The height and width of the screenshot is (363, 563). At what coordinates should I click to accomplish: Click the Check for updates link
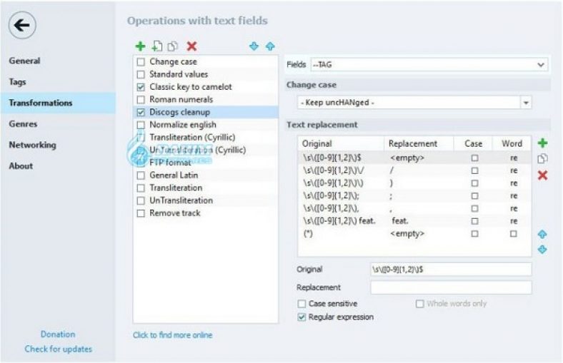58,349
